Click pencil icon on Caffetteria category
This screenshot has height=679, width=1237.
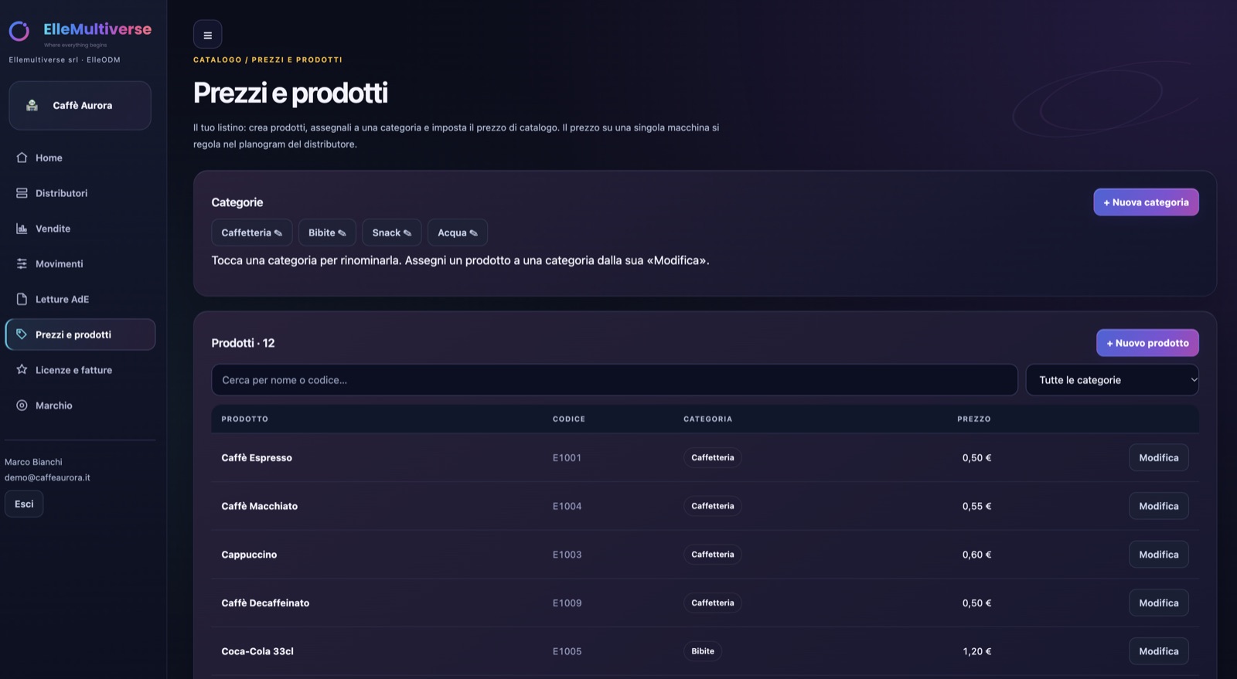point(278,233)
